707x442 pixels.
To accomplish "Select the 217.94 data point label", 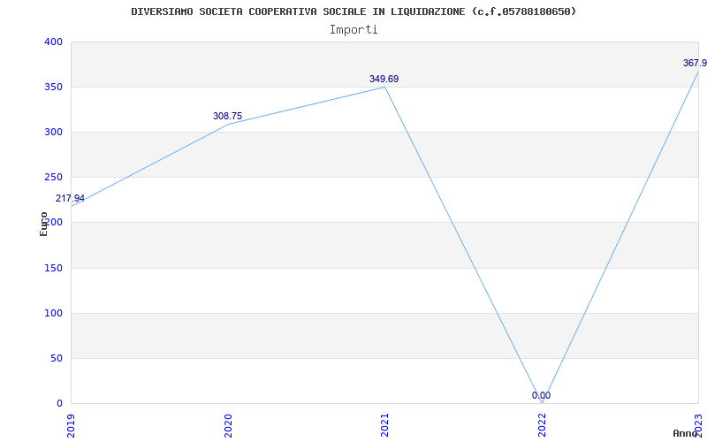I will [70, 198].
